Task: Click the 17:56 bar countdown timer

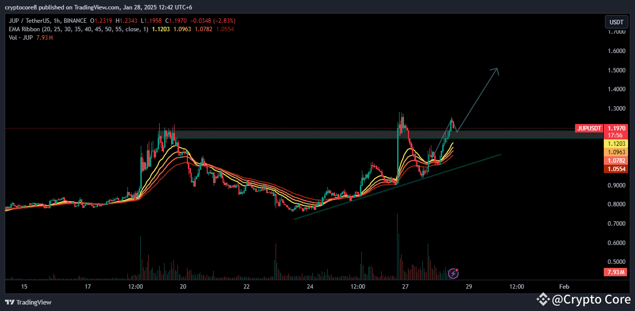Action: tap(616, 135)
